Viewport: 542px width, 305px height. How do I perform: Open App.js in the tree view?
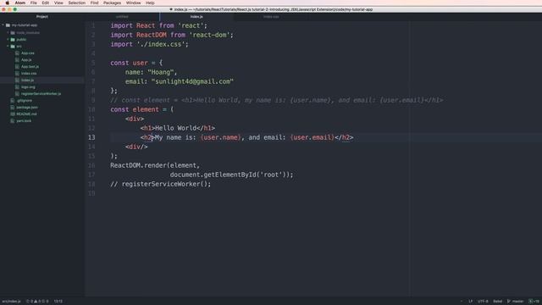click(26, 60)
